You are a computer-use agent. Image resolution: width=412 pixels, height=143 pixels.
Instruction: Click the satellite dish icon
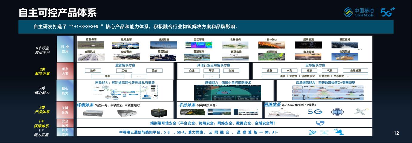coord(339,132)
